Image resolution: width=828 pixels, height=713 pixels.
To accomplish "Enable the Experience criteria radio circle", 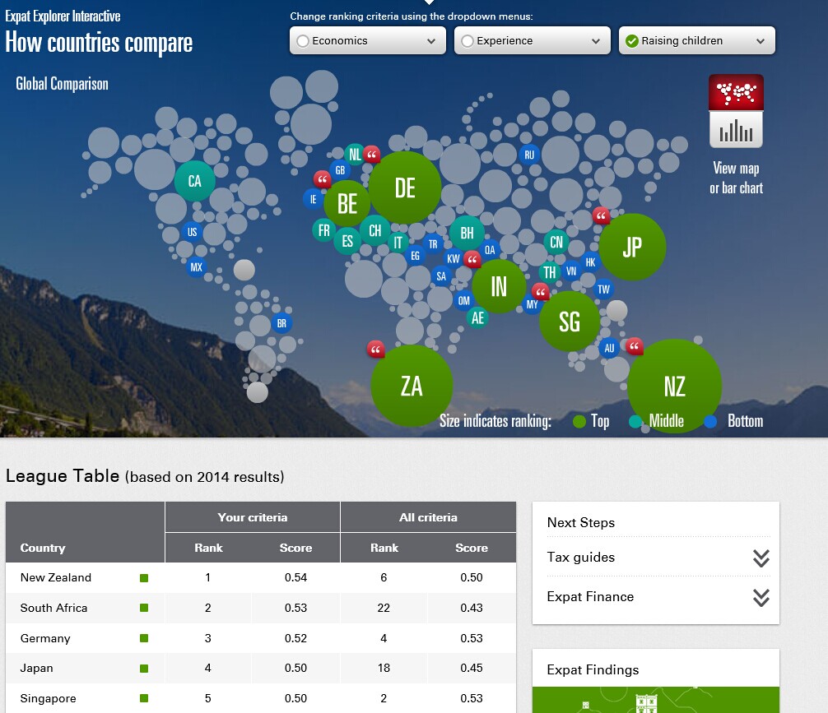I will coord(467,41).
